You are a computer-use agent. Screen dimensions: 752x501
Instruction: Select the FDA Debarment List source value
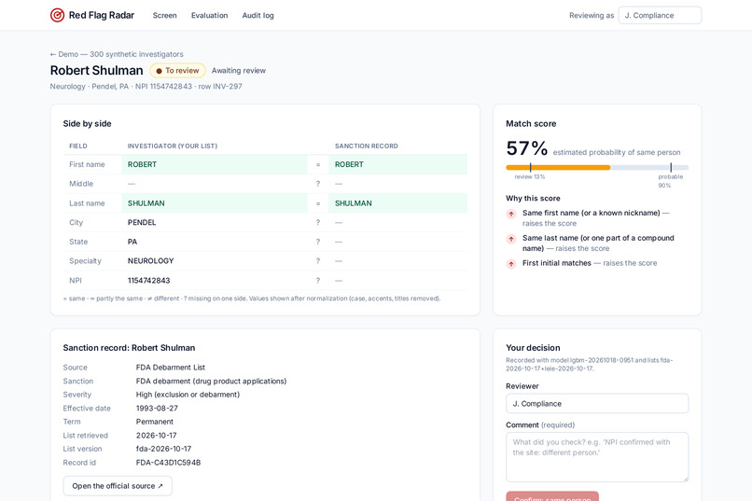170,368
